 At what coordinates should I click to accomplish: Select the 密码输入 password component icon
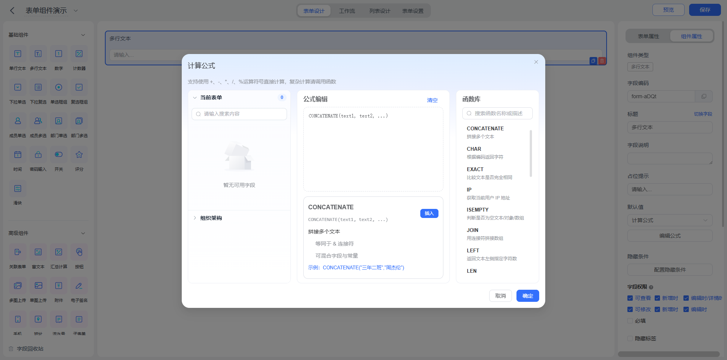[38, 155]
